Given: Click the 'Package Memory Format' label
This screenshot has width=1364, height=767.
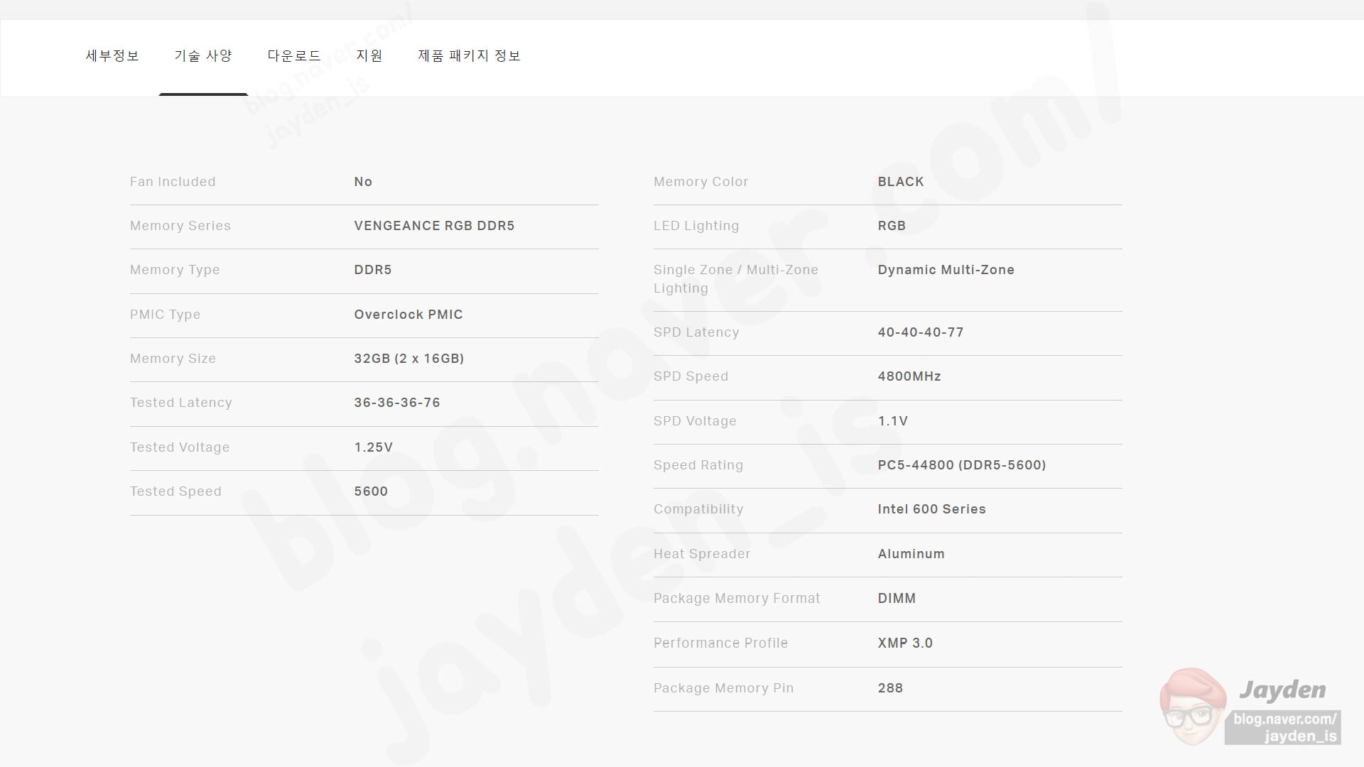Looking at the screenshot, I should click(x=737, y=599).
